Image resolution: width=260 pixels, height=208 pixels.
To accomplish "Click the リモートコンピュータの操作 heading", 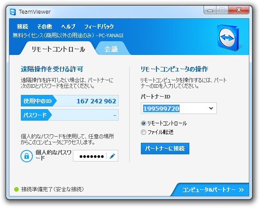I will click(174, 69).
